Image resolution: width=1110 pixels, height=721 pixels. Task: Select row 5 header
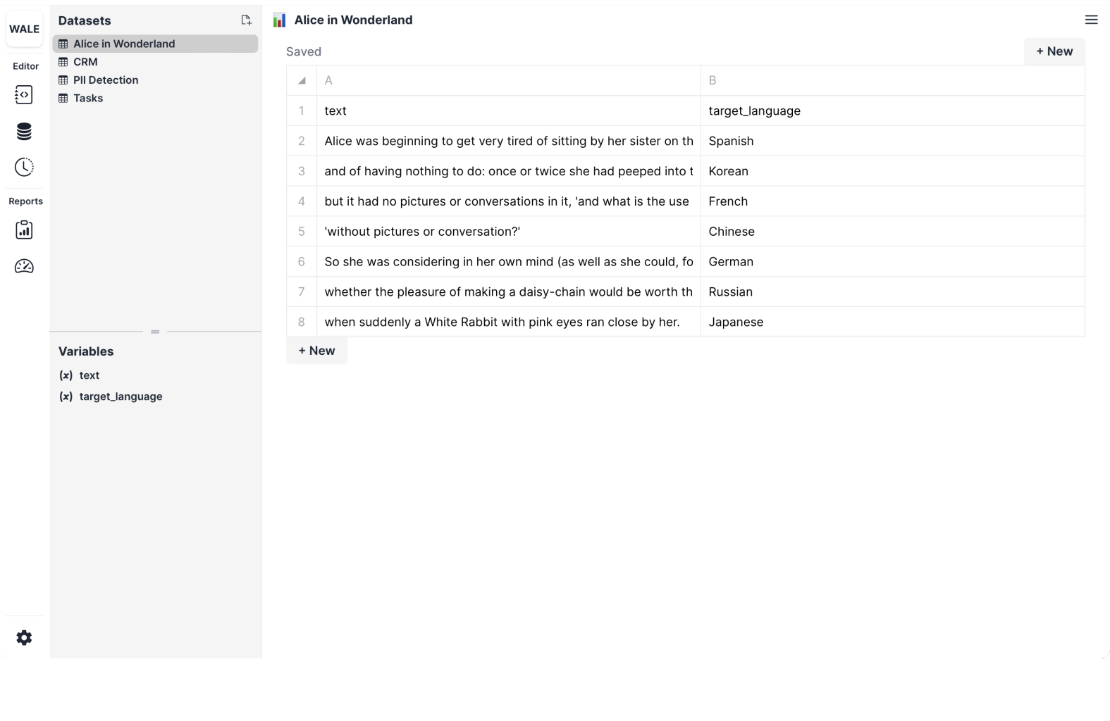pyautogui.click(x=302, y=232)
